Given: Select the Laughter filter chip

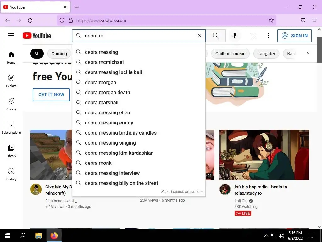Looking at the screenshot, I should coord(266,54).
